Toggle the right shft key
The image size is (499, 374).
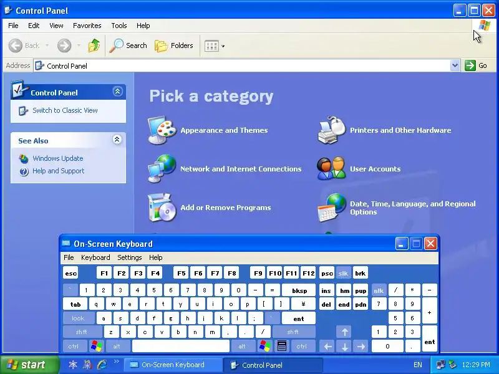point(293,332)
